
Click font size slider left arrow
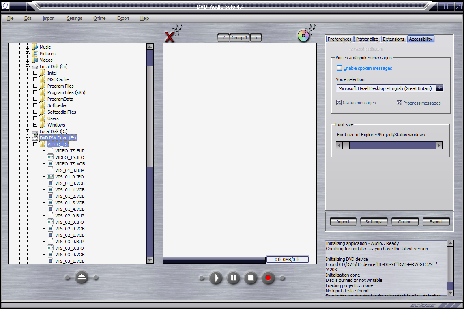tap(339, 145)
